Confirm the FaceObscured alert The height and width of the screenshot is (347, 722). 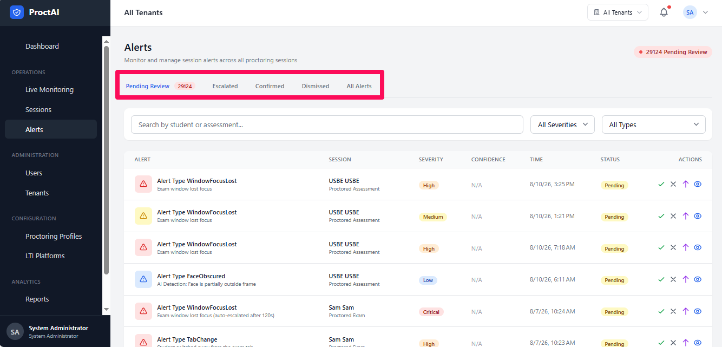click(661, 279)
